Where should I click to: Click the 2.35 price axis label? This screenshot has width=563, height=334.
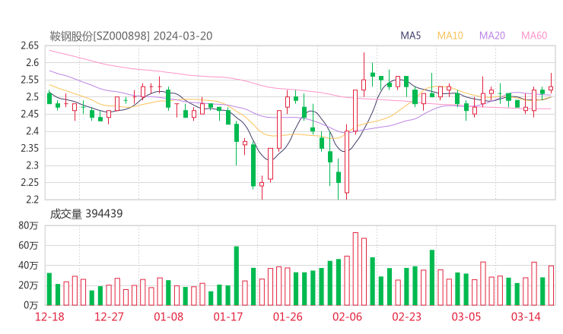click(x=30, y=148)
